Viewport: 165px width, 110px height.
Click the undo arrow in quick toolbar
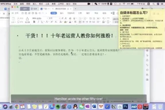click(40, 13)
